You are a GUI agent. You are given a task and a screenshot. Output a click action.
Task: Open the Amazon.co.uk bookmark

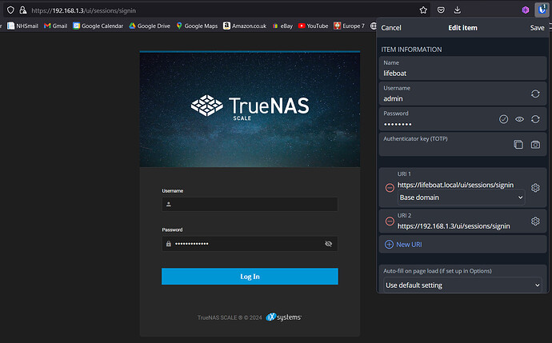[x=245, y=26]
